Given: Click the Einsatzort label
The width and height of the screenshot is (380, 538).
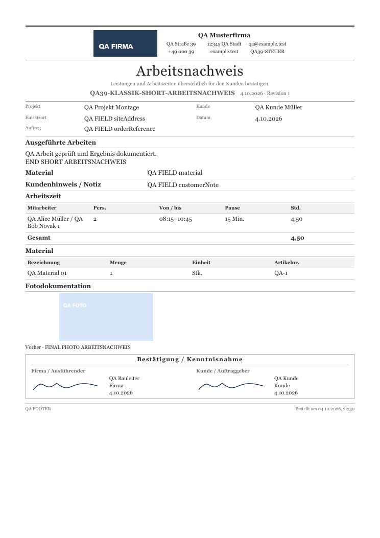Looking at the screenshot, I should [x=36, y=118].
